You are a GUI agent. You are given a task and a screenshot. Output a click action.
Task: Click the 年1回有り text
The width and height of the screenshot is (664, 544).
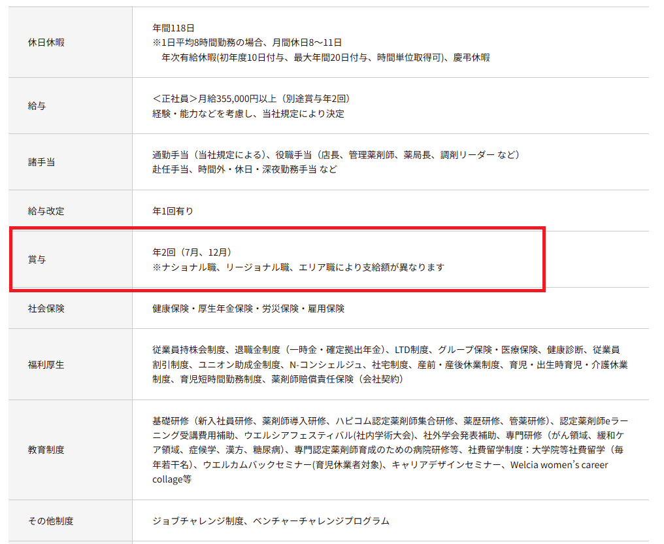(x=173, y=211)
